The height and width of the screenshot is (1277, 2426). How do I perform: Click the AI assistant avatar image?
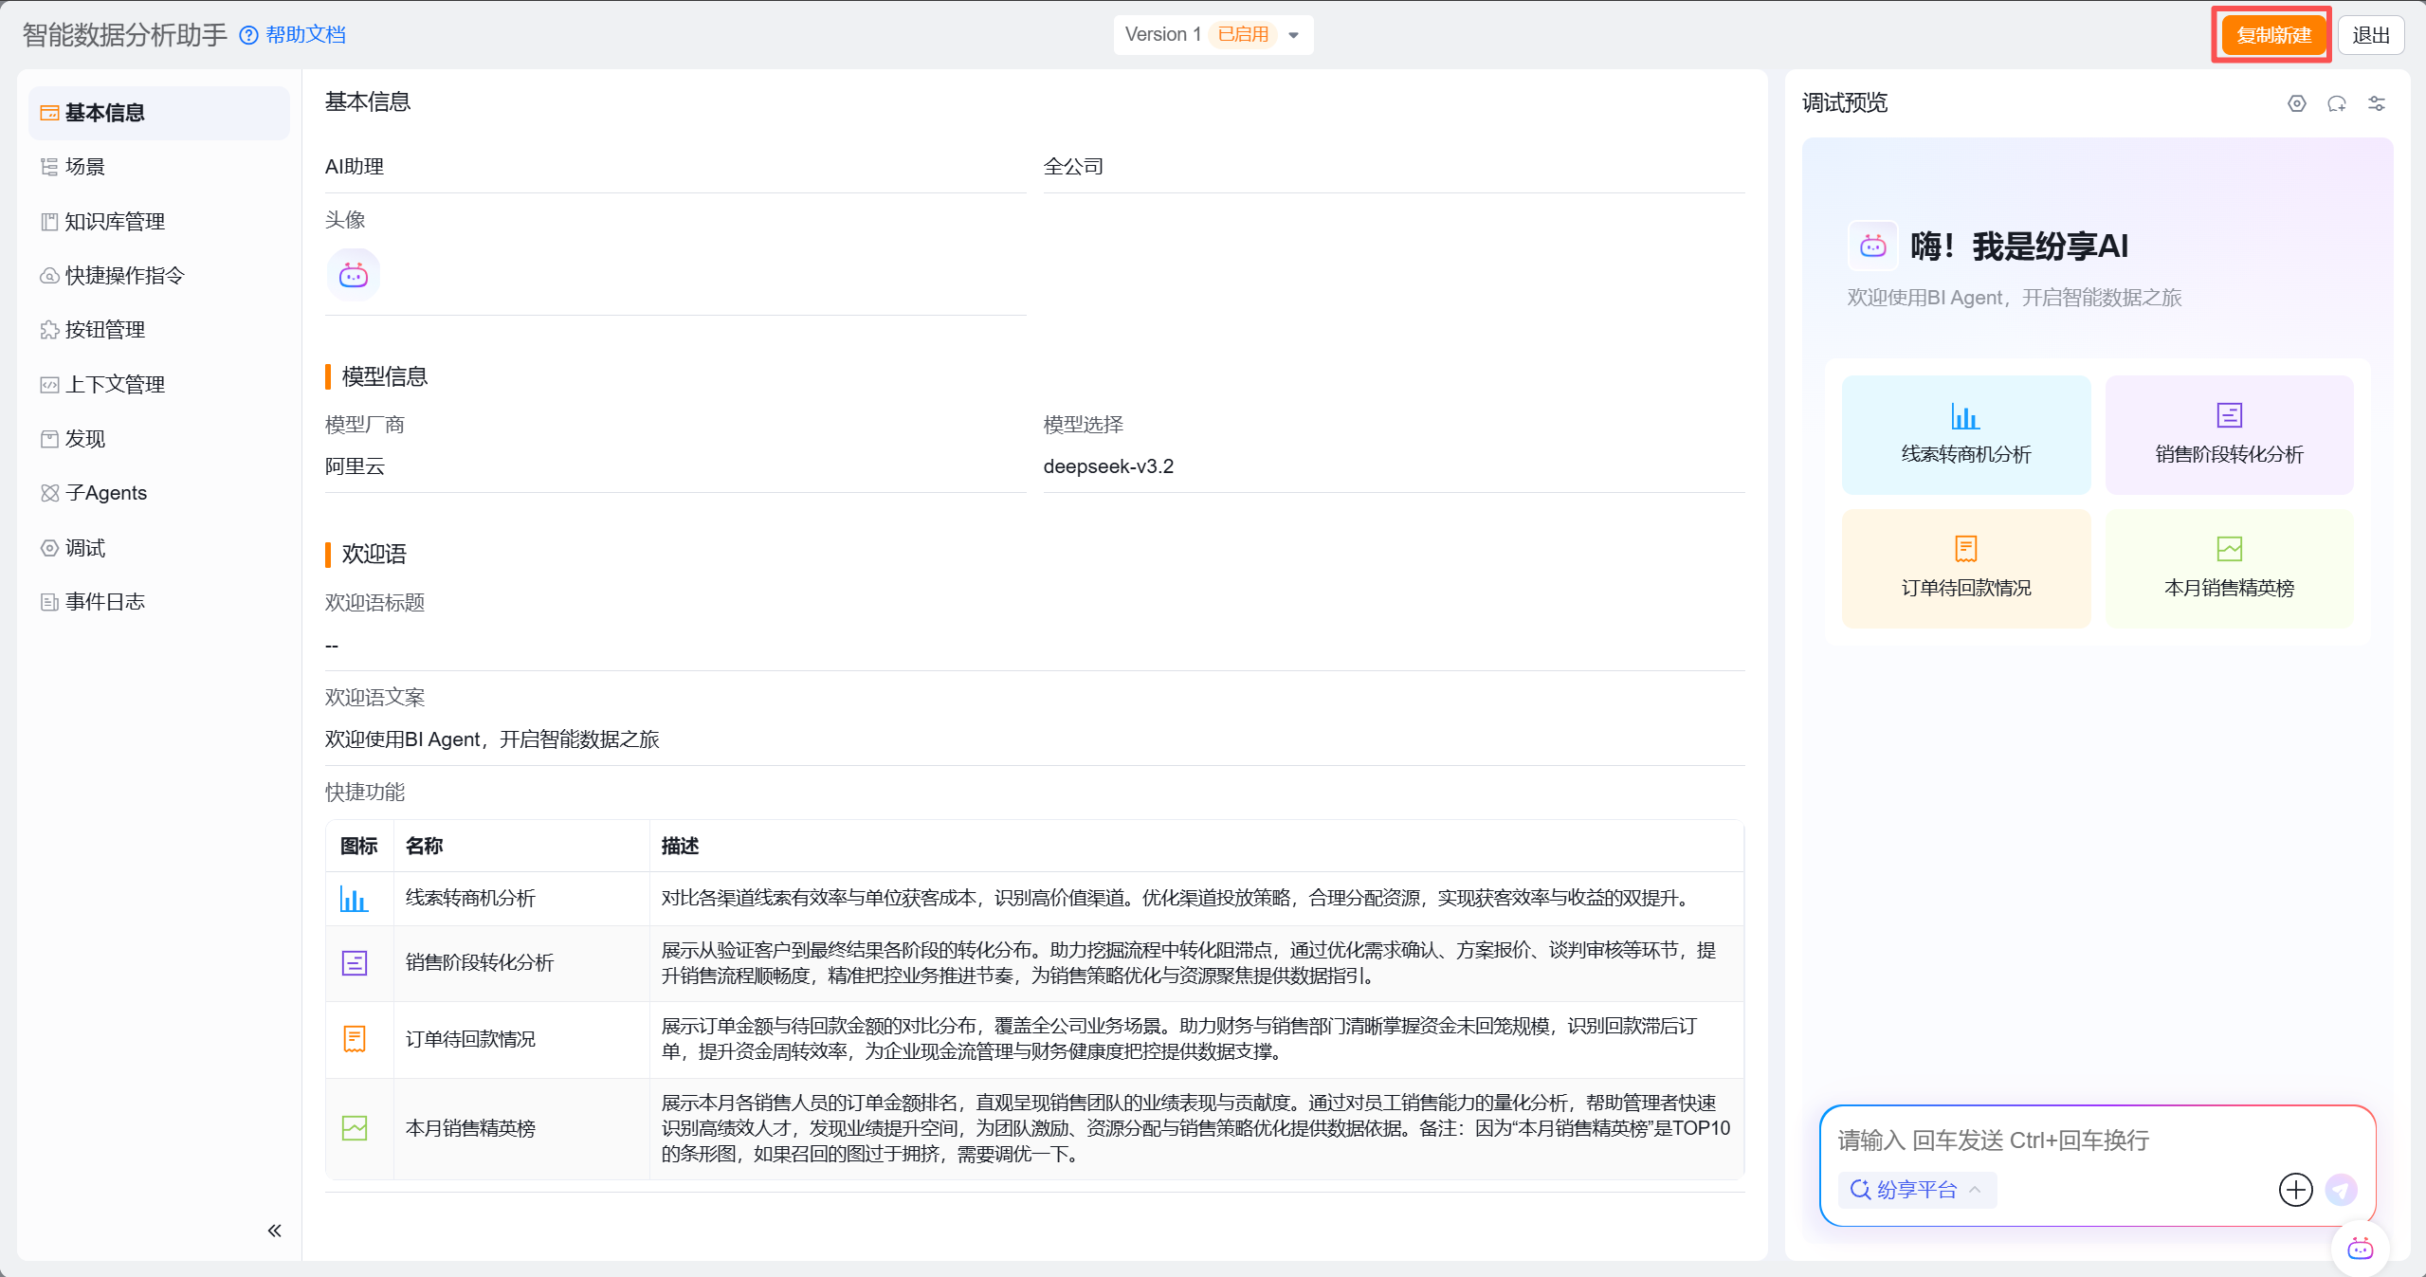tap(354, 275)
